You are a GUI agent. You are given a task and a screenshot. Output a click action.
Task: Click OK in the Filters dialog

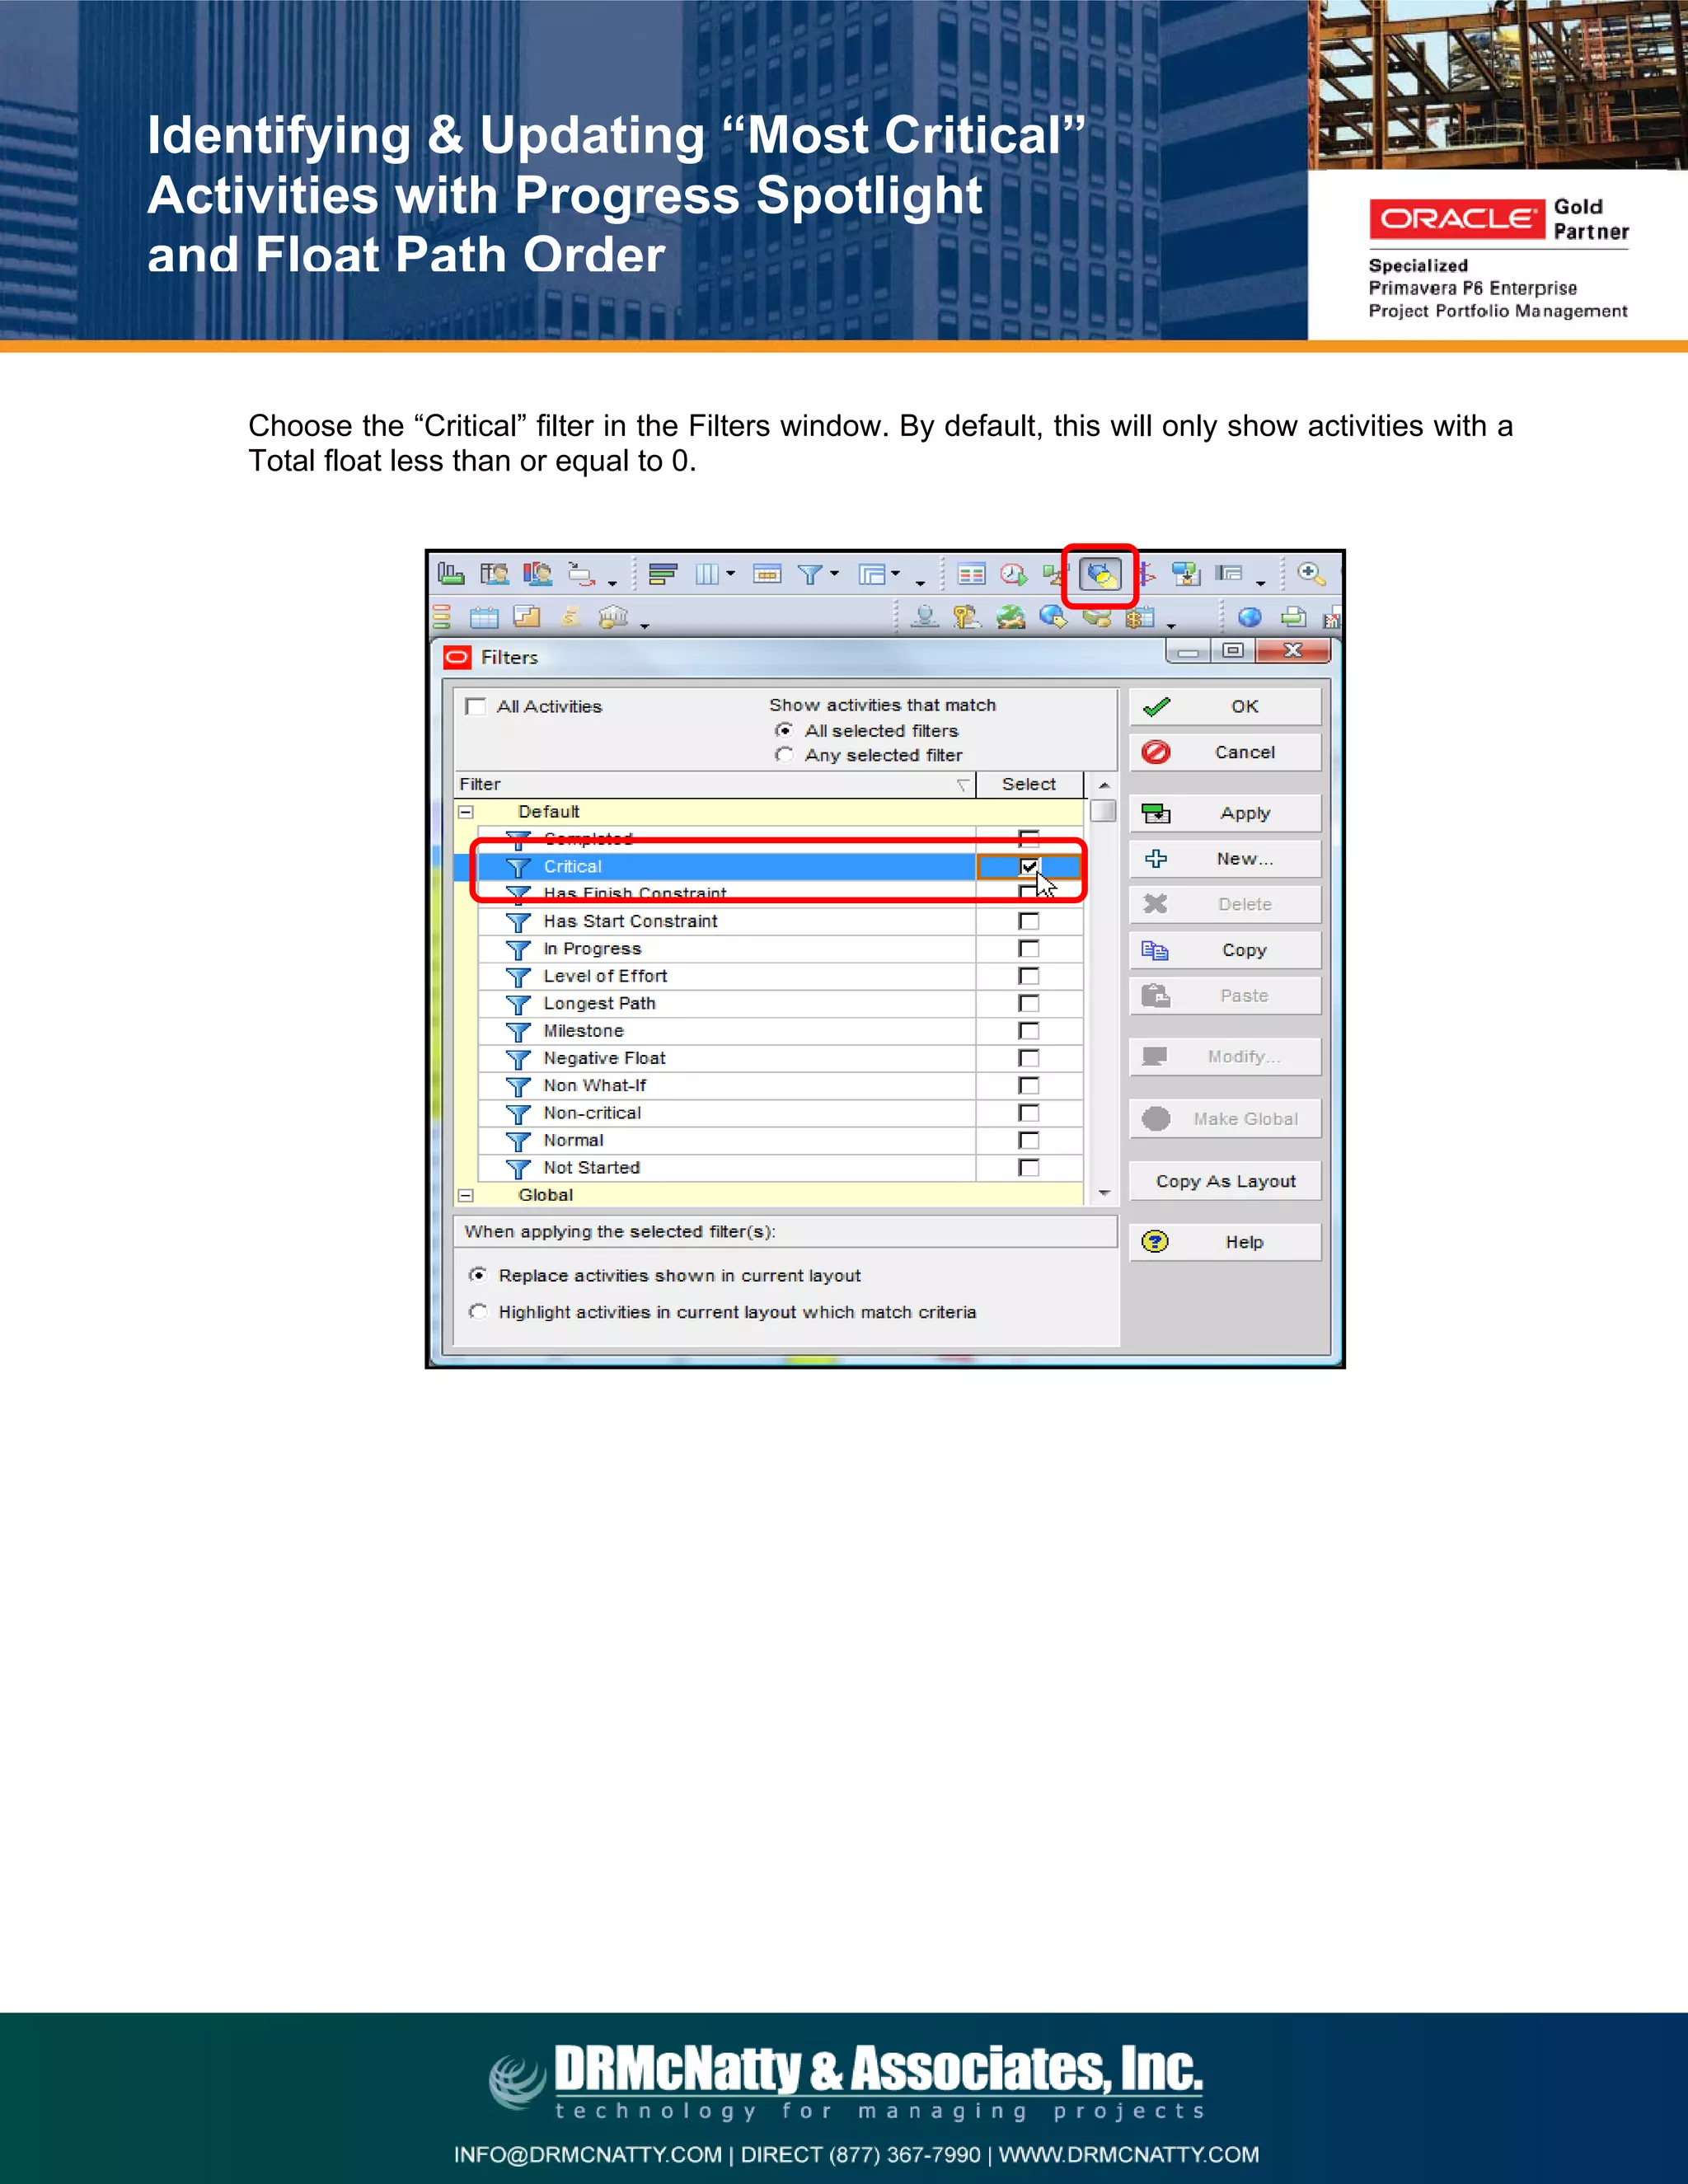click(x=1225, y=707)
